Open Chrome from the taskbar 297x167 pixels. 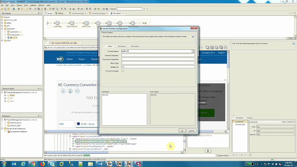coord(33,164)
